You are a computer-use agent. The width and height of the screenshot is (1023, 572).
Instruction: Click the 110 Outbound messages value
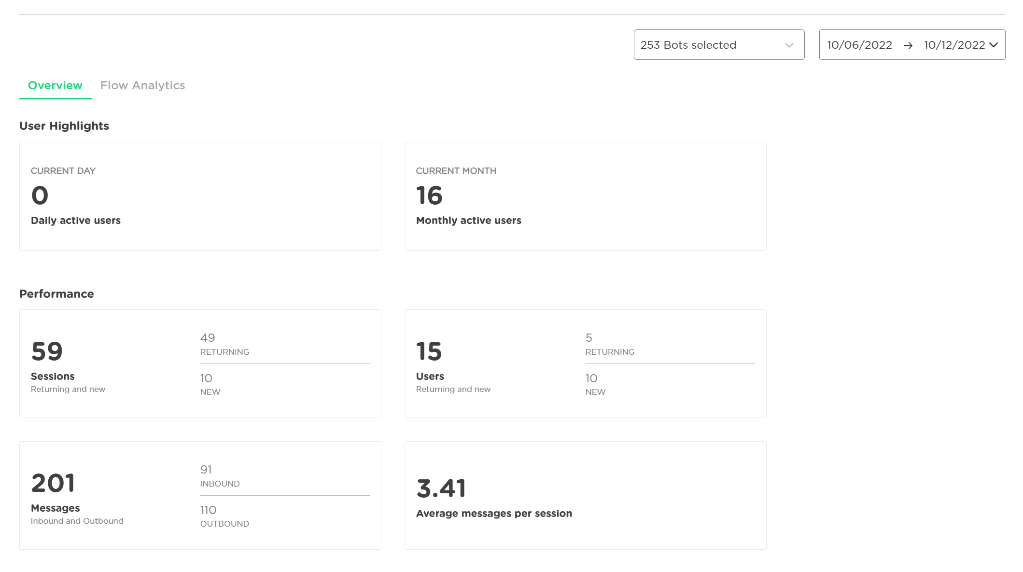(208, 510)
